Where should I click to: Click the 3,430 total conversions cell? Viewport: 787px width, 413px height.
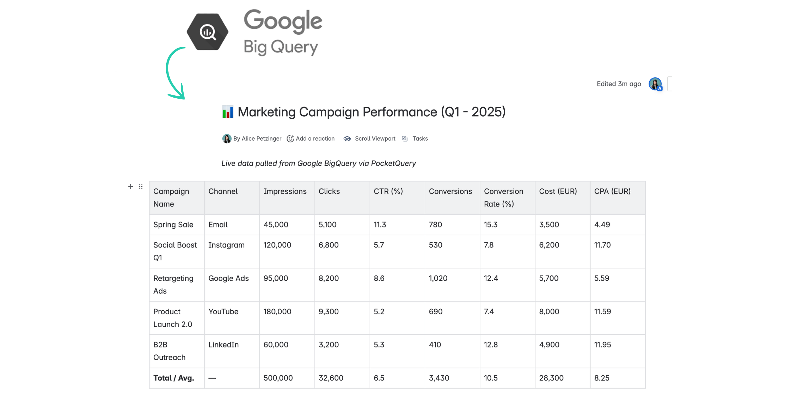tap(453, 378)
